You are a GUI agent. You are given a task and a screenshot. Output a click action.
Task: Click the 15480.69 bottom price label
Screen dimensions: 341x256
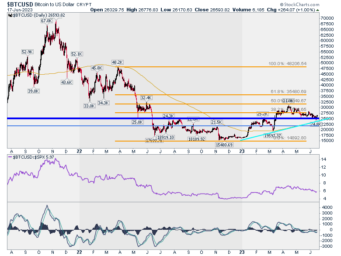224,145
